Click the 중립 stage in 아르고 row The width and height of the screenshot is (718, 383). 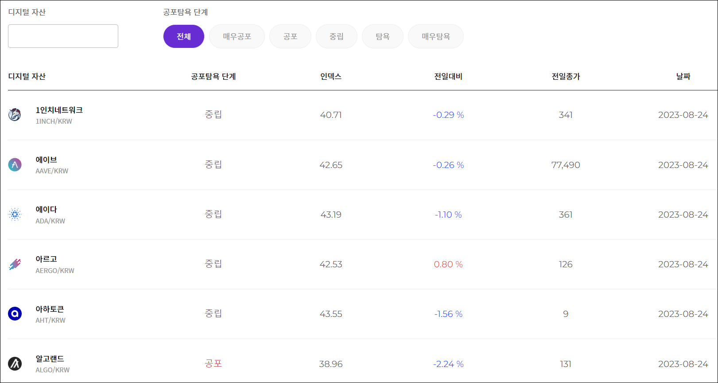pyautogui.click(x=213, y=264)
